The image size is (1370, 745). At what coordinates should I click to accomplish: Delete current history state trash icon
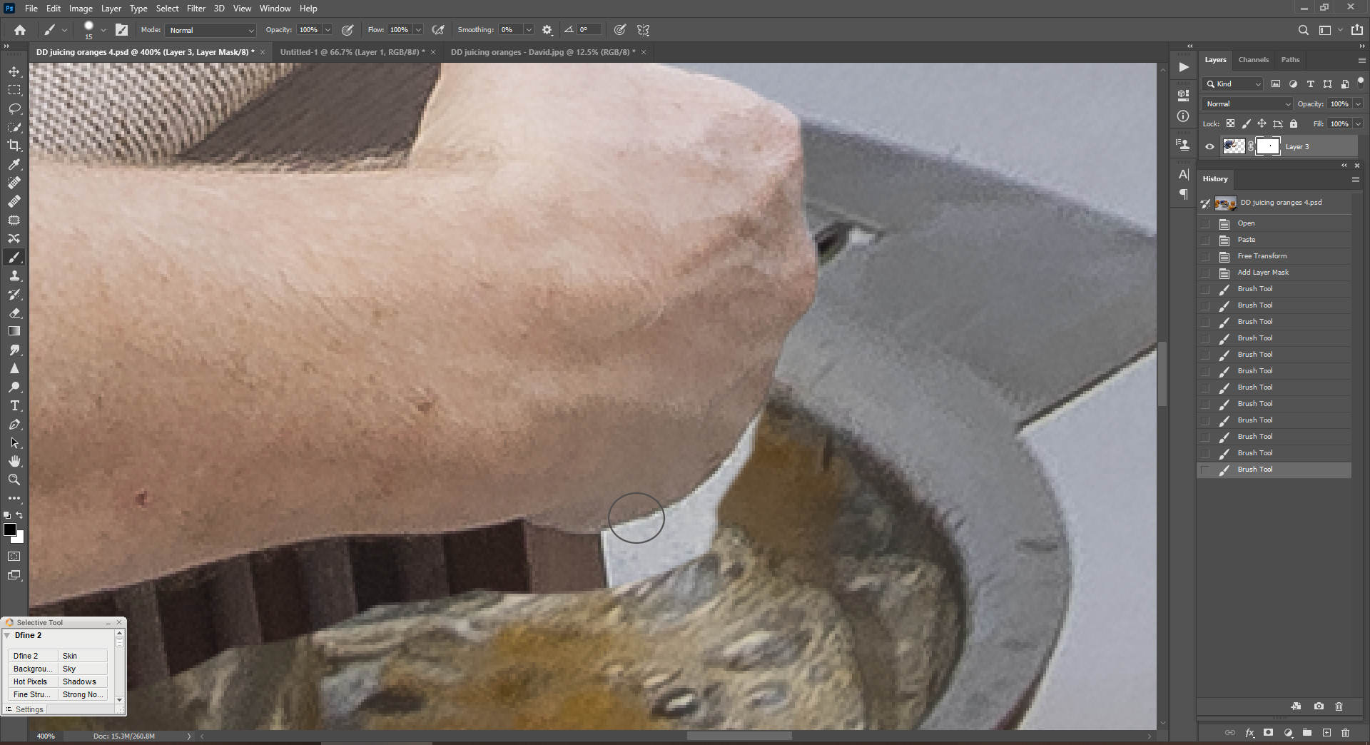(1339, 706)
